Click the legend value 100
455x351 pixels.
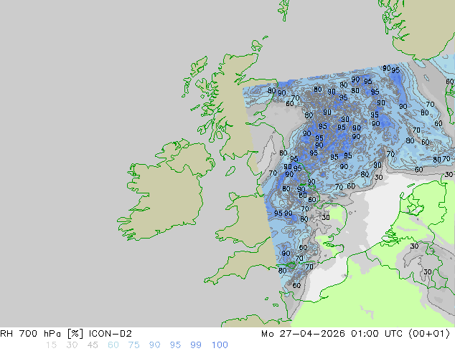(220, 345)
